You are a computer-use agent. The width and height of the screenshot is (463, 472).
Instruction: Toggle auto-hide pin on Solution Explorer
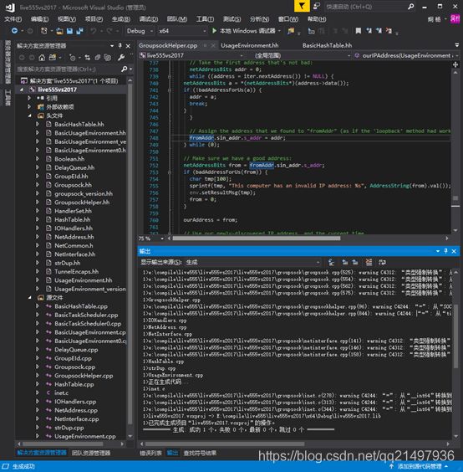[120, 46]
